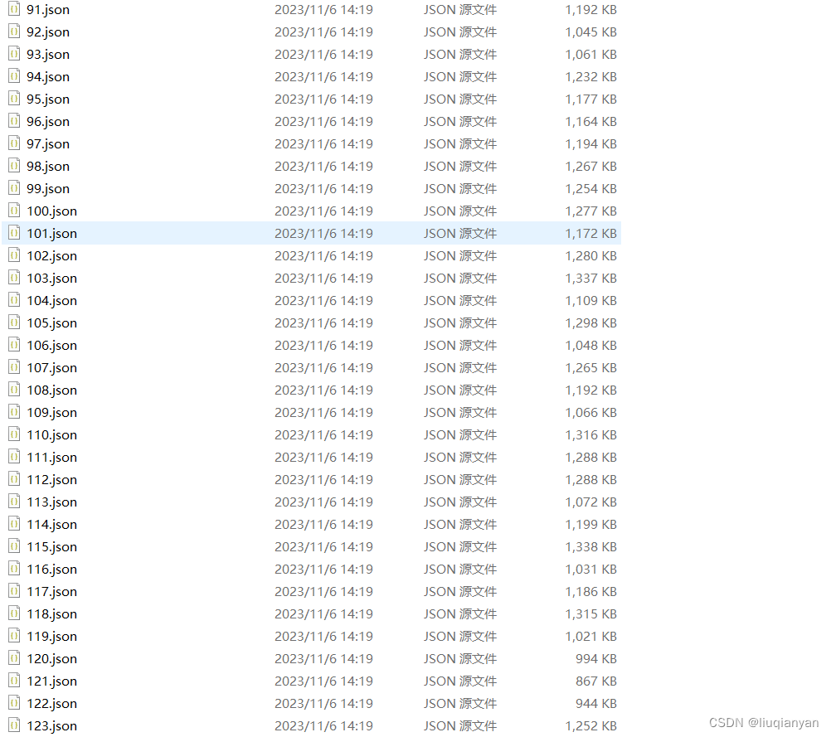The height and width of the screenshot is (737, 831).
Task: Click the 1,232 KB size cell
Action: [x=591, y=77]
